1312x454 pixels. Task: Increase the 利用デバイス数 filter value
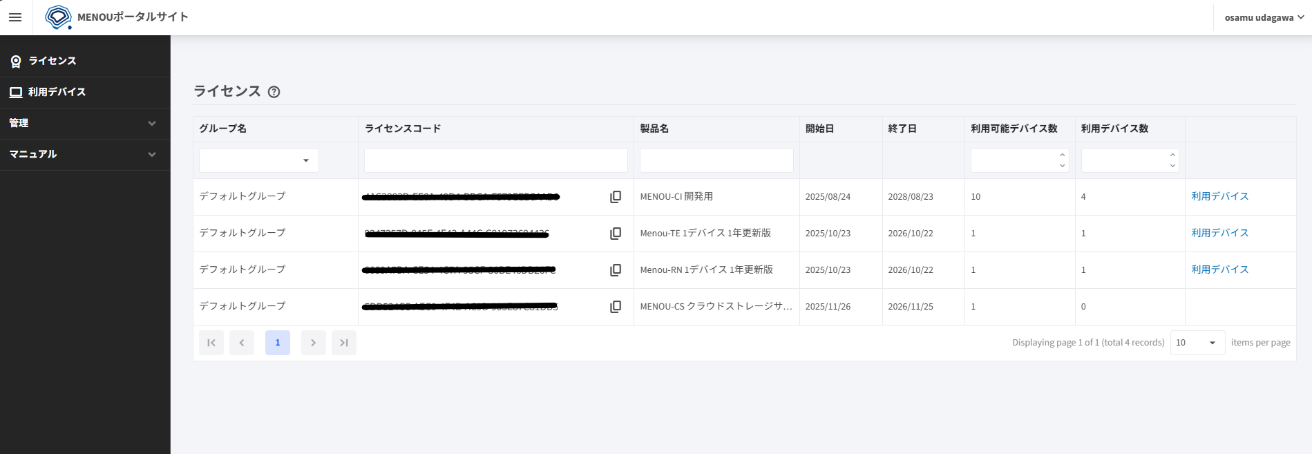click(1172, 155)
